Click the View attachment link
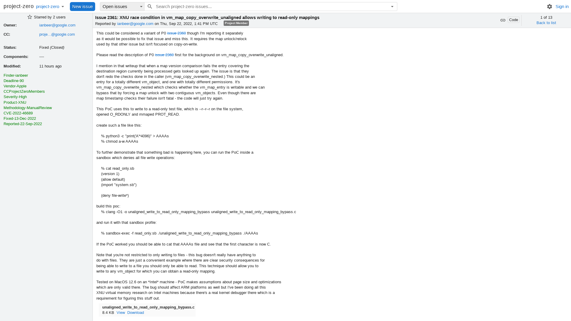Image resolution: width=571 pixels, height=321 pixels. [120, 312]
